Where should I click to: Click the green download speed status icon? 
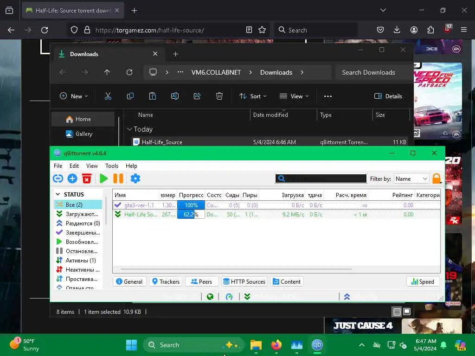point(247,297)
